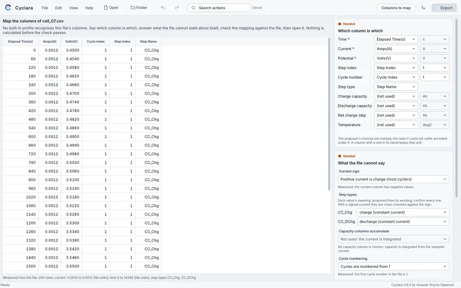Screen dimensions: 461x288
Task: Select elapsed time cell 1500
Action: click(21, 266)
